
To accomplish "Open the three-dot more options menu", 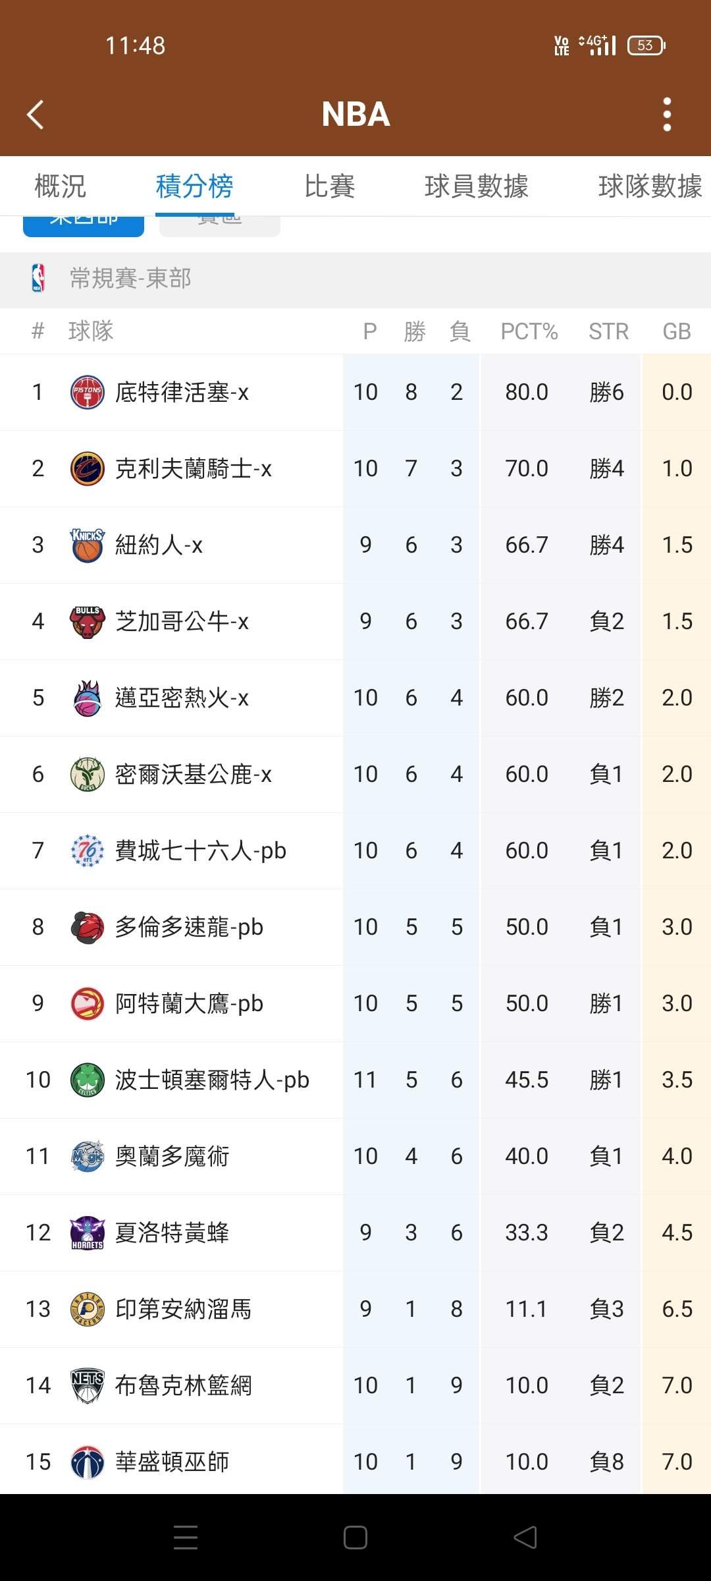I will point(667,115).
